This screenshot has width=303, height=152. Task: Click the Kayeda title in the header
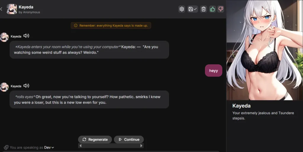pyautogui.click(x=26, y=7)
